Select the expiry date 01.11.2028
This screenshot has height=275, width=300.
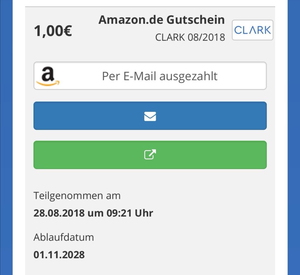pos(59,255)
